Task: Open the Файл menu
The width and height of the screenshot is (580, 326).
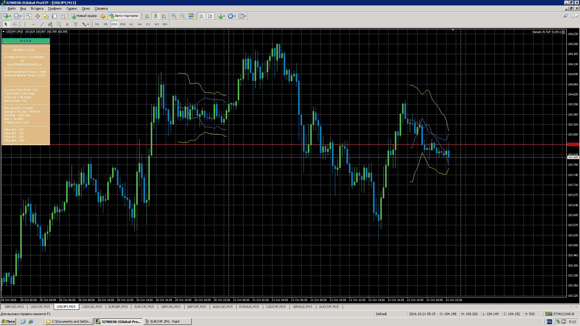Action: (x=11, y=8)
